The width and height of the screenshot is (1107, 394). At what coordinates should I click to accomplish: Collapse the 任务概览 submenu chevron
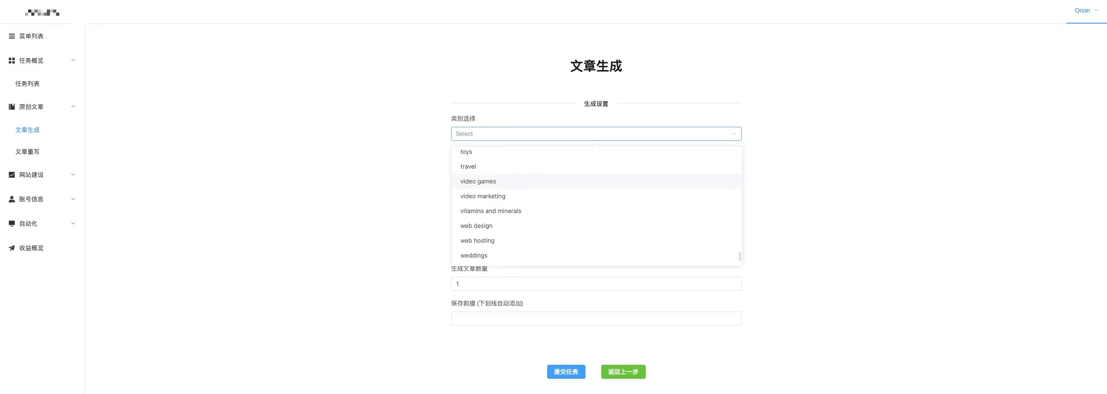click(x=73, y=61)
